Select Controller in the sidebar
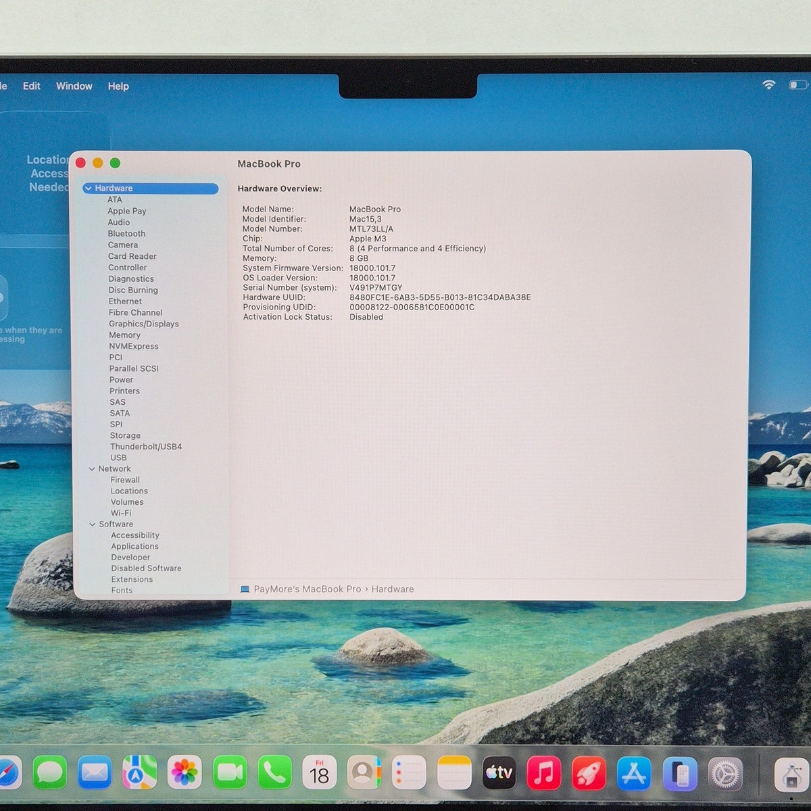Viewport: 811px width, 811px height. (128, 268)
